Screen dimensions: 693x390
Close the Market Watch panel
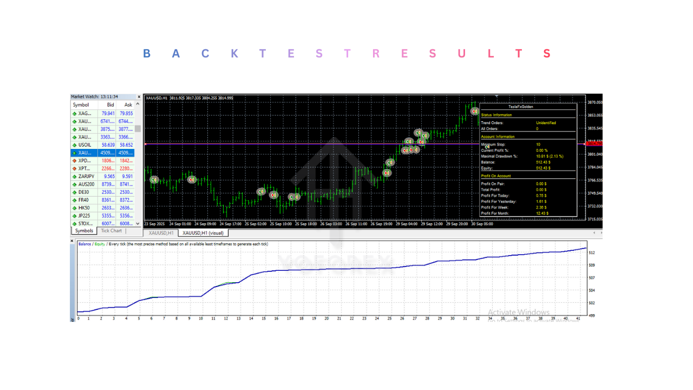point(139,97)
